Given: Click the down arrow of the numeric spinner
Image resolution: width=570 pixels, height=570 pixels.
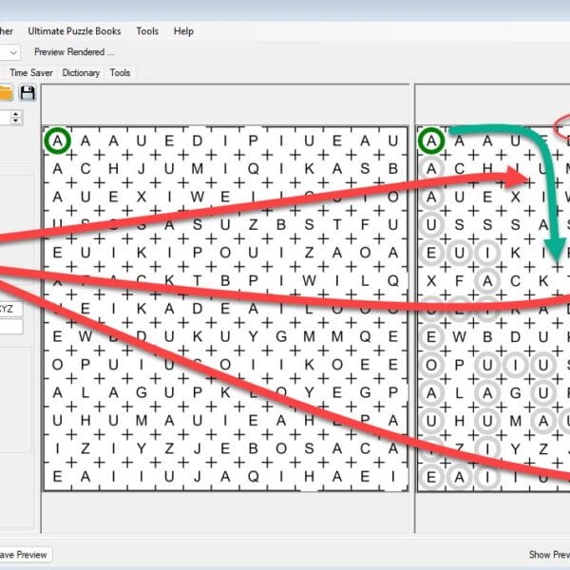Looking at the screenshot, I should coord(15,122).
